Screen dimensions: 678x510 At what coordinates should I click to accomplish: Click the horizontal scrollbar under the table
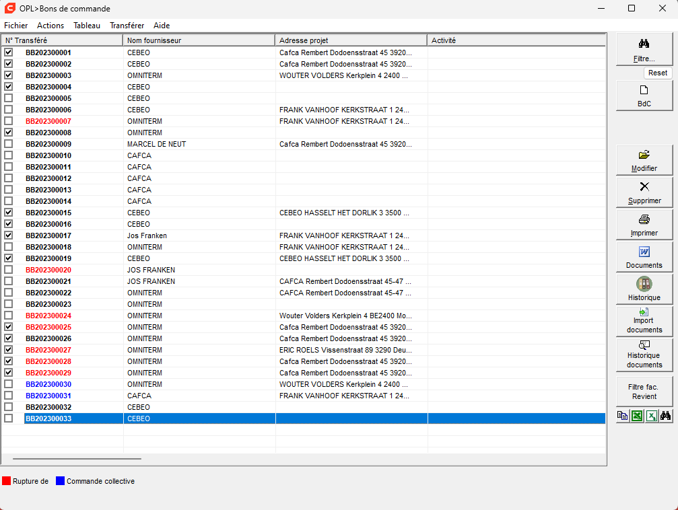point(77,459)
